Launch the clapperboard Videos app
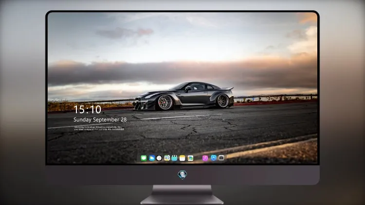 tap(174, 158)
